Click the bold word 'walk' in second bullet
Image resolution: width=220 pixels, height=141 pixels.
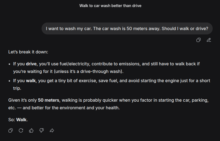coord(31,81)
